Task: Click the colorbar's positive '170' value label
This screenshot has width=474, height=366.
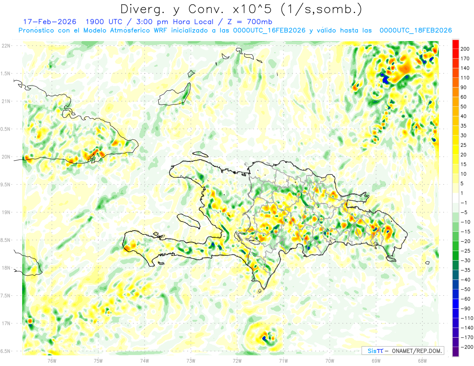Action: tap(465, 58)
